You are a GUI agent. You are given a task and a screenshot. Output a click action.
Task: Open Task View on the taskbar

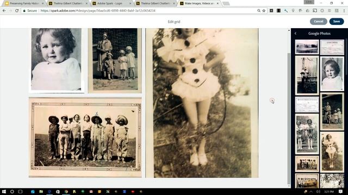(21, 191)
